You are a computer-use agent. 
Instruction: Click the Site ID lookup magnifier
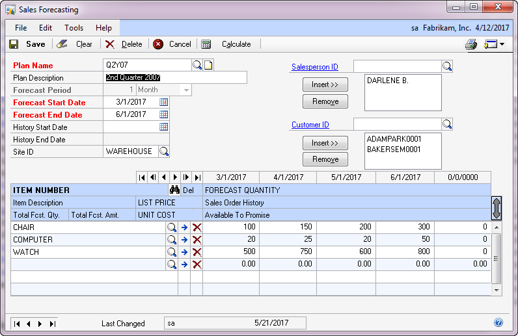(x=164, y=151)
